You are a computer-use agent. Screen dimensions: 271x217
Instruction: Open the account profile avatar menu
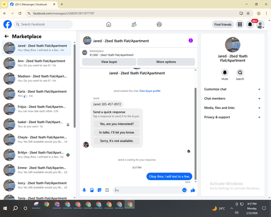coord(260,24)
